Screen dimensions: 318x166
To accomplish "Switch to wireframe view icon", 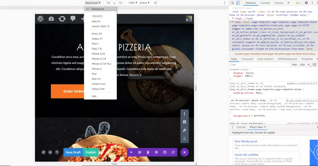I will pyautogui.click(x=184, y=122).
